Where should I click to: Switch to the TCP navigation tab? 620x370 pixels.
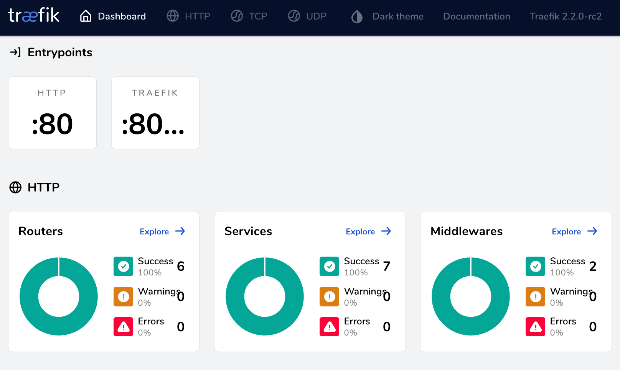click(x=249, y=16)
